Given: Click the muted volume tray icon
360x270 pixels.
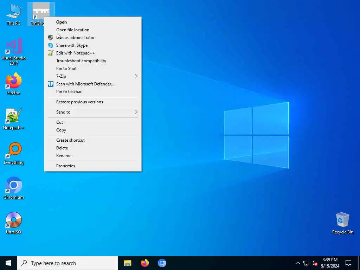Looking at the screenshot, I should tap(314, 263).
